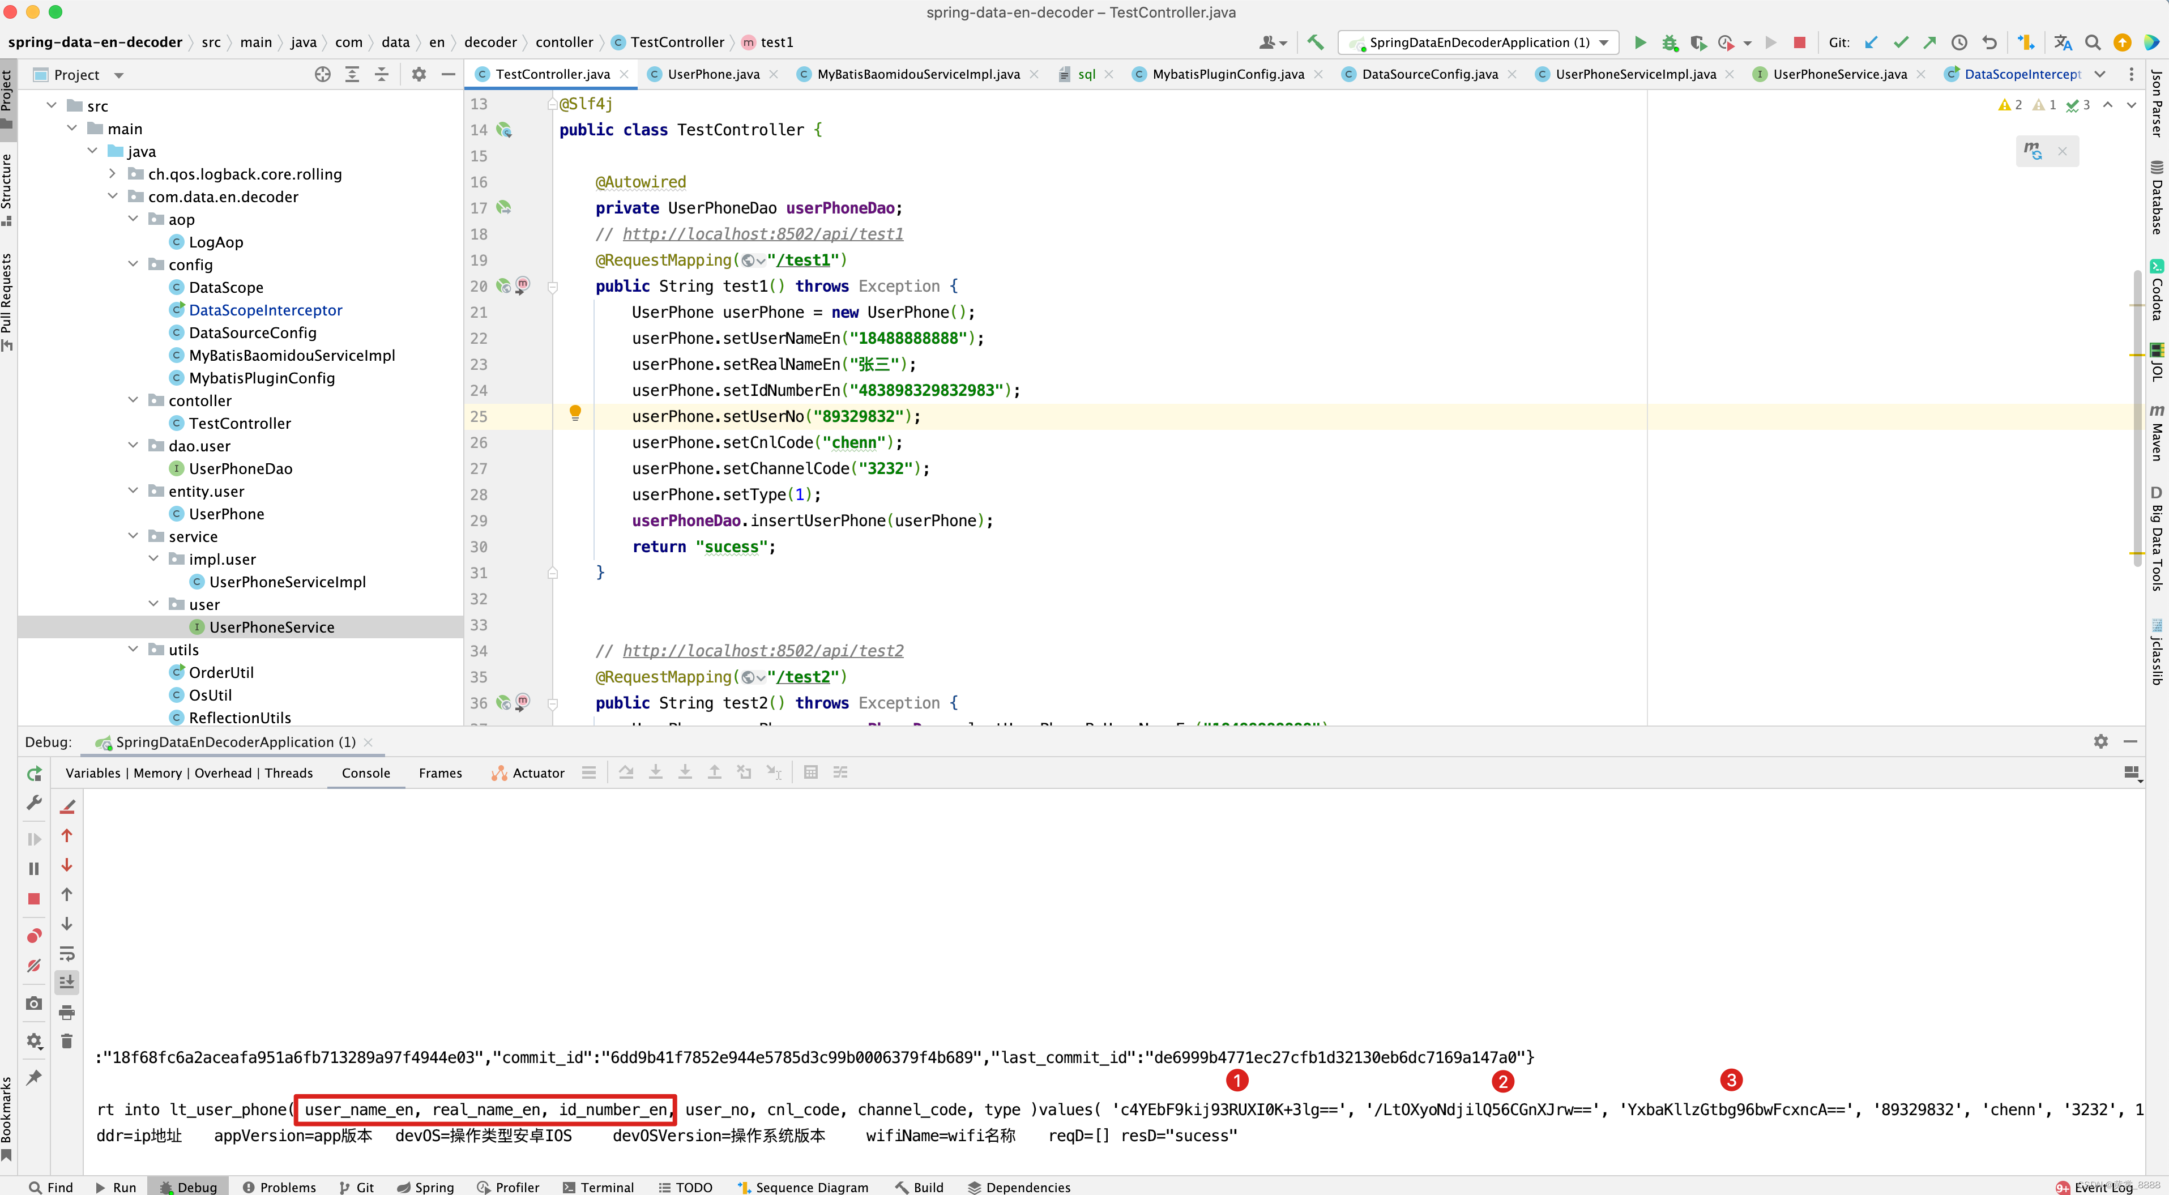The height and width of the screenshot is (1195, 2169).
Task: Open the Database side tool window
Action: [x=2157, y=197]
